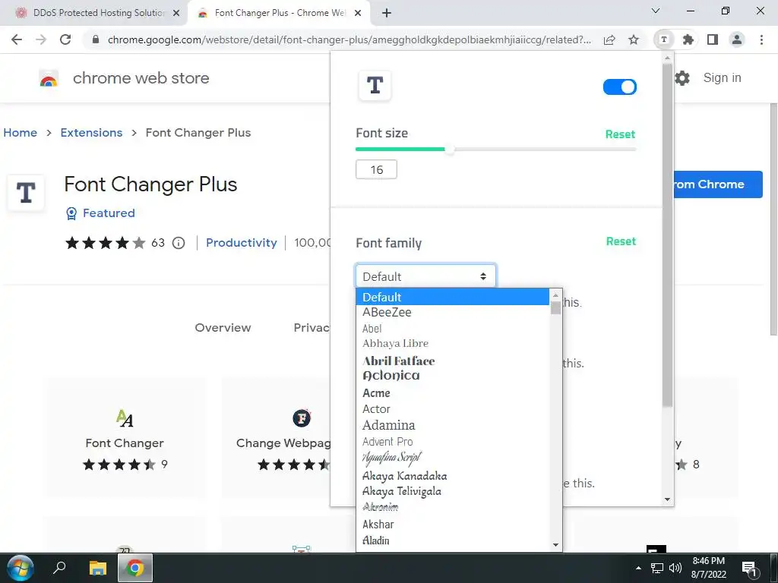Open the Windows Start button
Image resolution: width=778 pixels, height=583 pixels.
pyautogui.click(x=20, y=568)
